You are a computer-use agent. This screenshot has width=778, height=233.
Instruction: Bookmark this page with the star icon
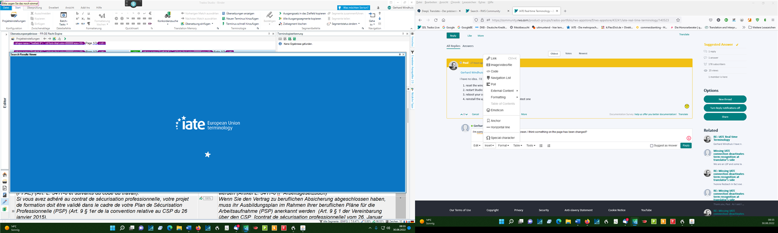click(678, 20)
